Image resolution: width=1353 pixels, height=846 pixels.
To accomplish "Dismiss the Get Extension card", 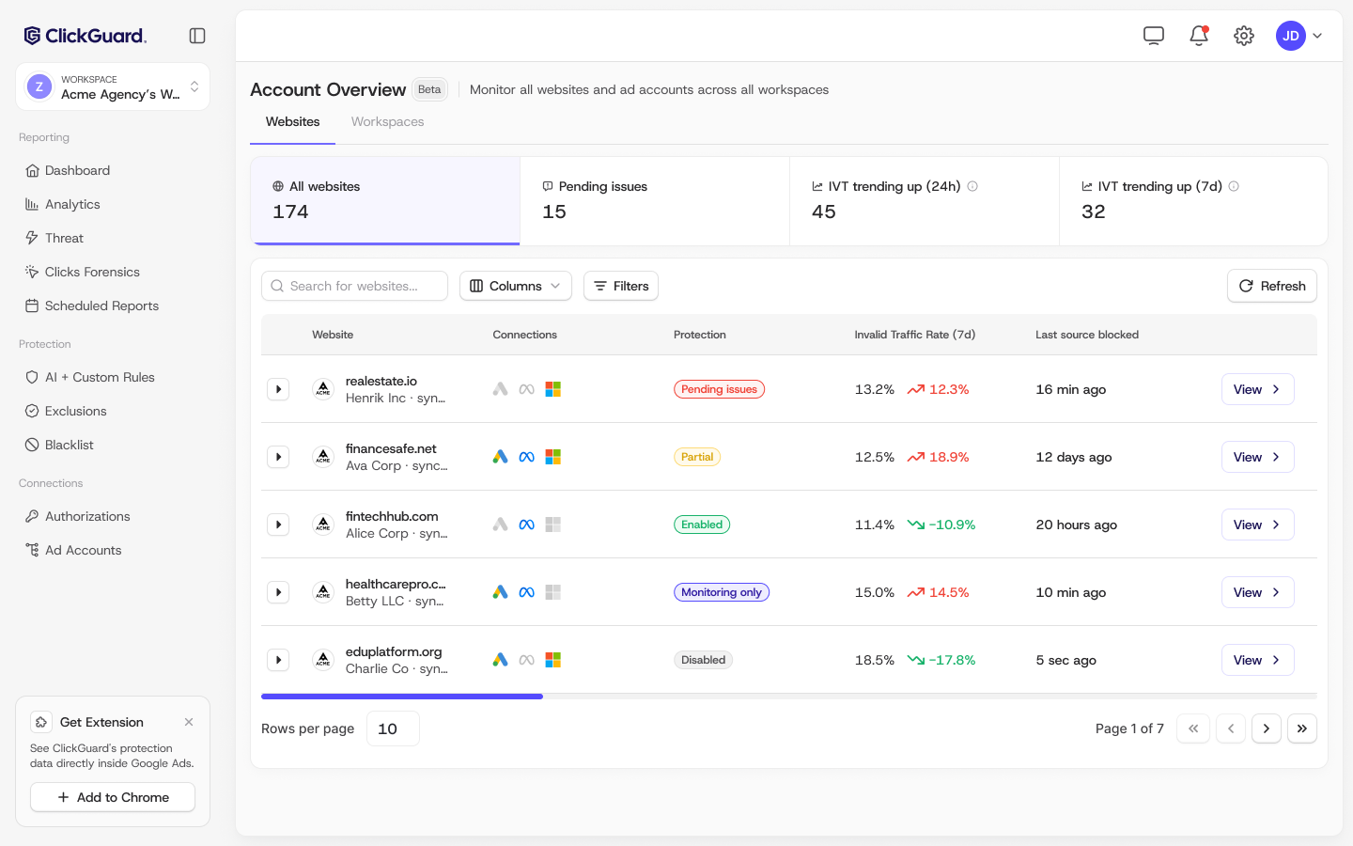I will point(189,722).
